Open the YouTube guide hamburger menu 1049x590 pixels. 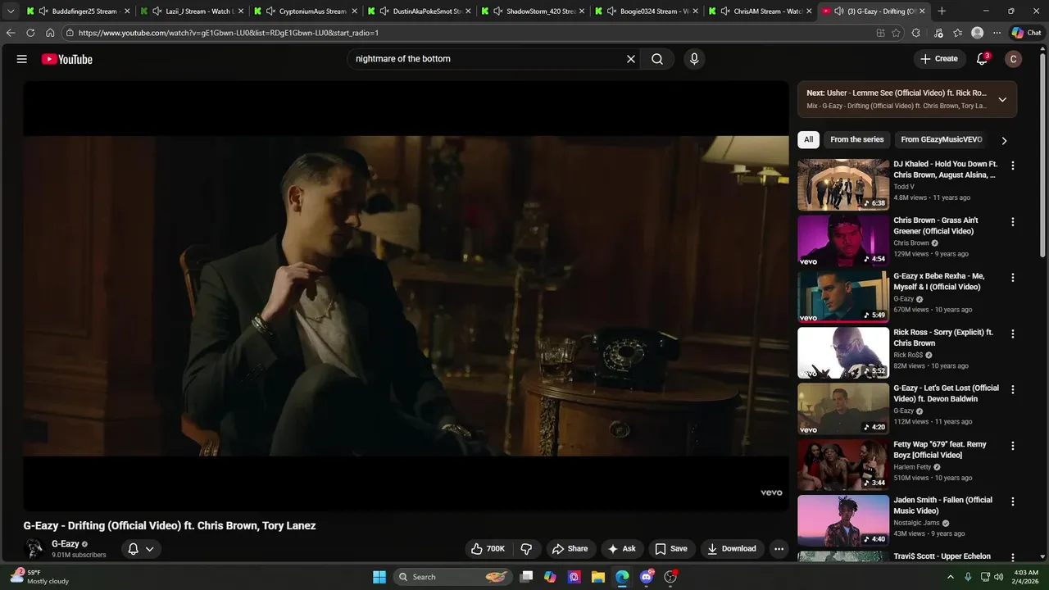pos(22,59)
